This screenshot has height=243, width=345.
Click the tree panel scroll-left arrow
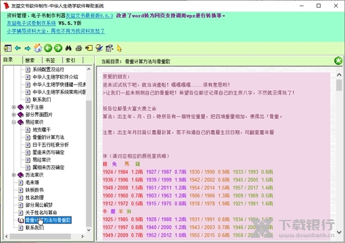tap(6, 237)
